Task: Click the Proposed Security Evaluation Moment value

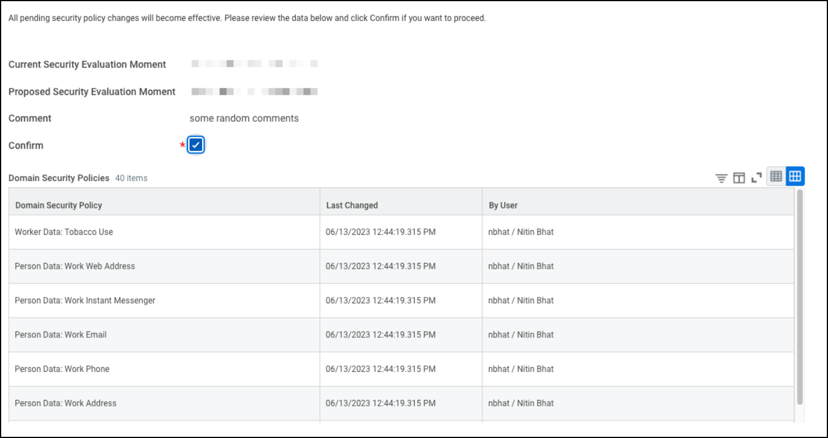Action: coord(254,91)
